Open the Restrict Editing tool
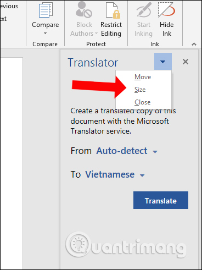This screenshot has height=270, width=202. (111, 20)
